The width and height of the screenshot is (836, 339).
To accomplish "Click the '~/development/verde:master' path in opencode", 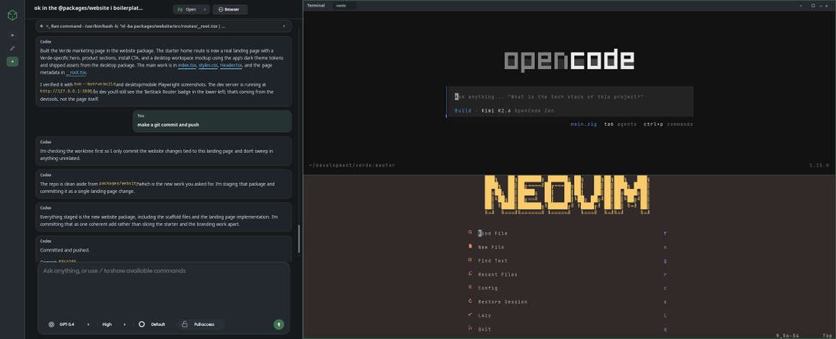I will (x=352, y=165).
